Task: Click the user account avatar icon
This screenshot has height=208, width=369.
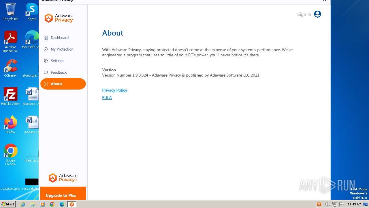Action: [317, 14]
